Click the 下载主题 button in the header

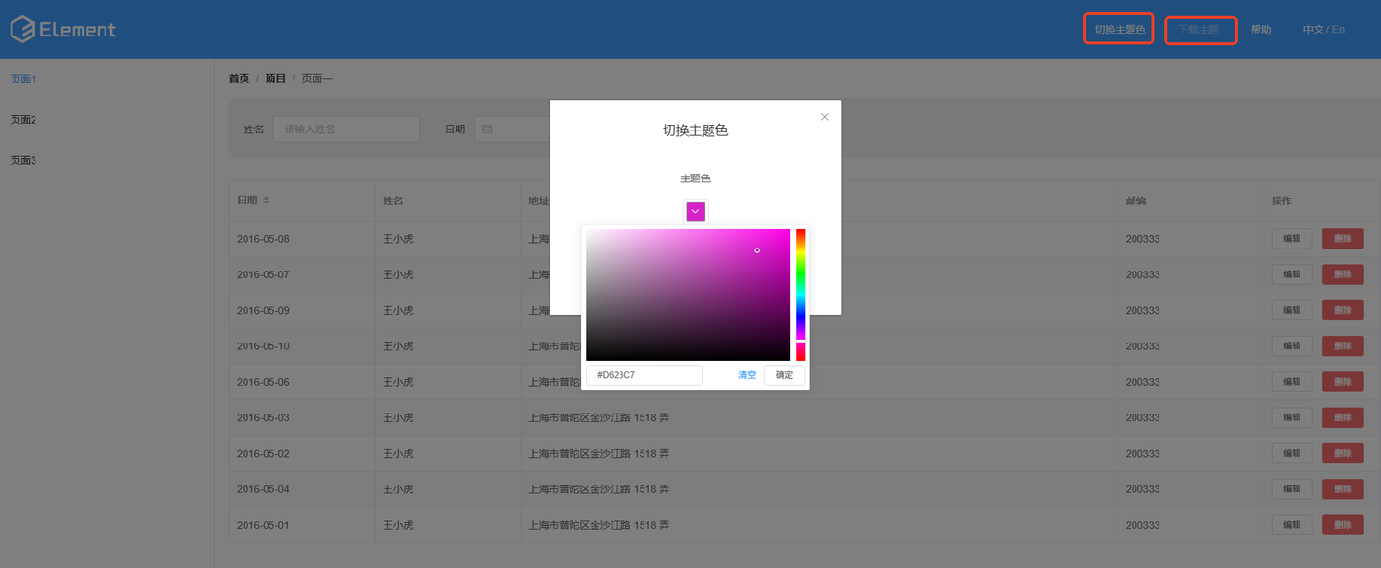coord(1200,30)
